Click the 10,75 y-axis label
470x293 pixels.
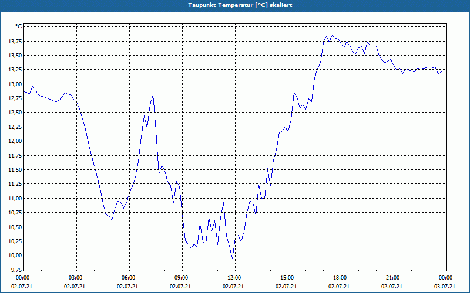pos(15,213)
